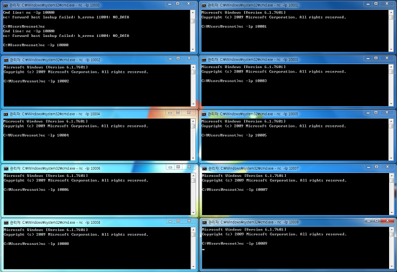
Task: Click the scrollbar thumb in the 10003 window
Action: [x=391, y=71]
